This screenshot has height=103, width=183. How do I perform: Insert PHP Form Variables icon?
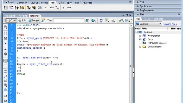(x=5, y=8)
